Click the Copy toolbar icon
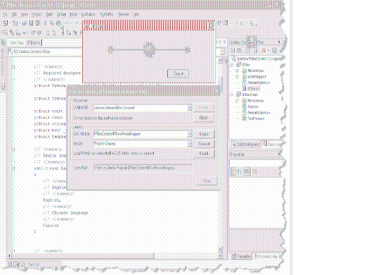 (x=52, y=23)
